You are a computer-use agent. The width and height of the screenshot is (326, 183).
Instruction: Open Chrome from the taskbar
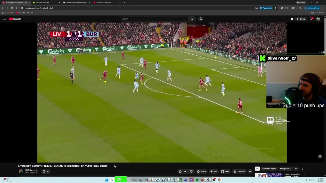point(219,180)
